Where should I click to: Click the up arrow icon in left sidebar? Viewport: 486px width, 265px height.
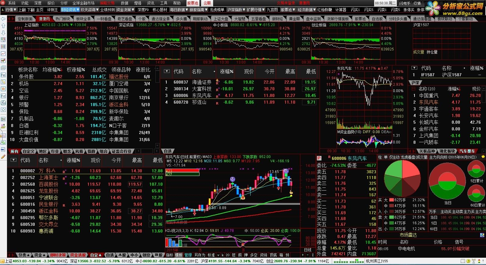[3, 26]
